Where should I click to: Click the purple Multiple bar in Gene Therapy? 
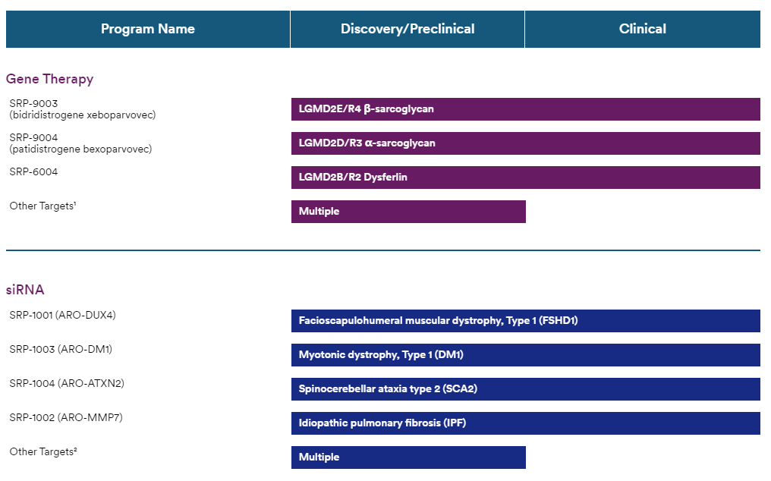pos(408,212)
